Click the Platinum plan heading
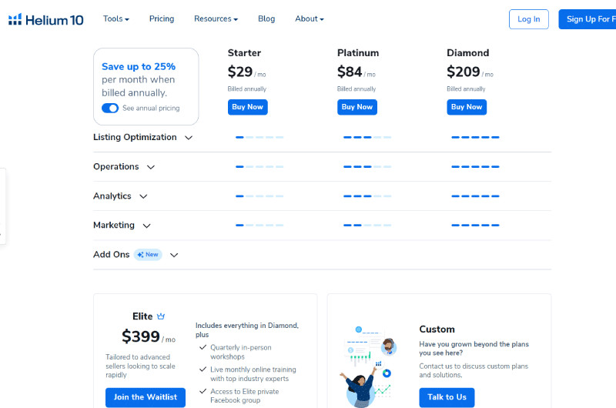 [x=358, y=52]
